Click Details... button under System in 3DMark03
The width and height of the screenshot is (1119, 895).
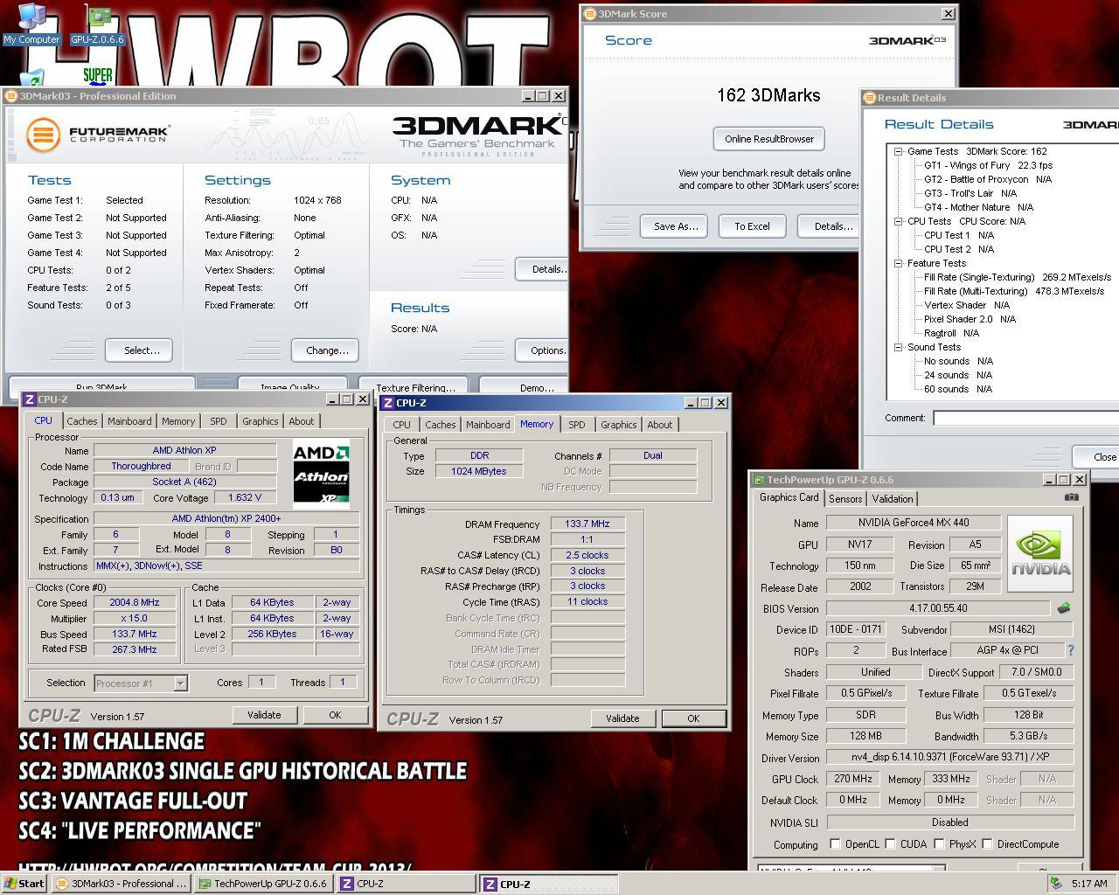543,269
